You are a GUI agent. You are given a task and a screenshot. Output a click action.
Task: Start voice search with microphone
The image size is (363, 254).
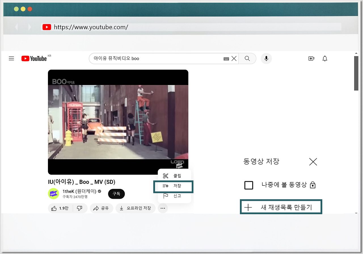(x=266, y=59)
